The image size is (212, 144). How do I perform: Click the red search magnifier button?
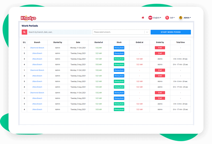coord(24,32)
